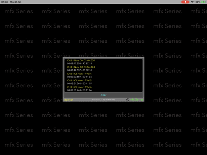Select the '08:02:51.463 - B0 11 06' line
The height and width of the screenshot is (155, 207).
pos(79,90)
